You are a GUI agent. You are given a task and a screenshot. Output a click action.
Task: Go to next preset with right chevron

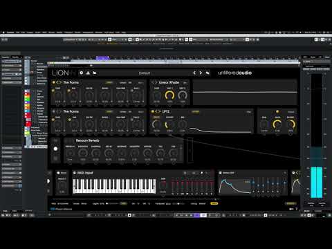(x=201, y=73)
